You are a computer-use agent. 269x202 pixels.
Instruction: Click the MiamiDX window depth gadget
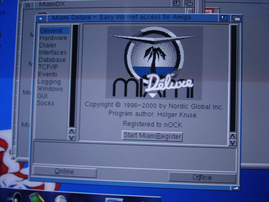point(189,3)
